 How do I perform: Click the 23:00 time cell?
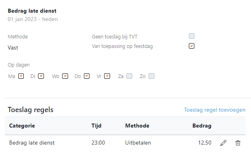coord(98,143)
